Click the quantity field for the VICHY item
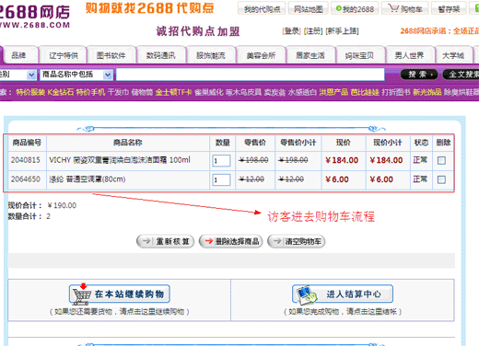Viewport: 479px width, 346px height. (221, 161)
